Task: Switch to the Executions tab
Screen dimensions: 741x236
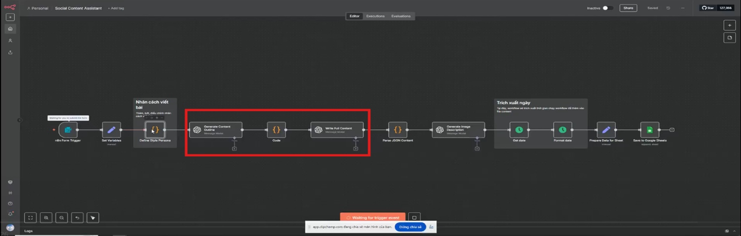Action: (375, 16)
